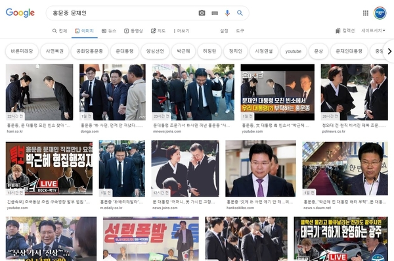Click the blue magnifier search button
The height and width of the screenshot is (261, 394).
click(x=240, y=13)
